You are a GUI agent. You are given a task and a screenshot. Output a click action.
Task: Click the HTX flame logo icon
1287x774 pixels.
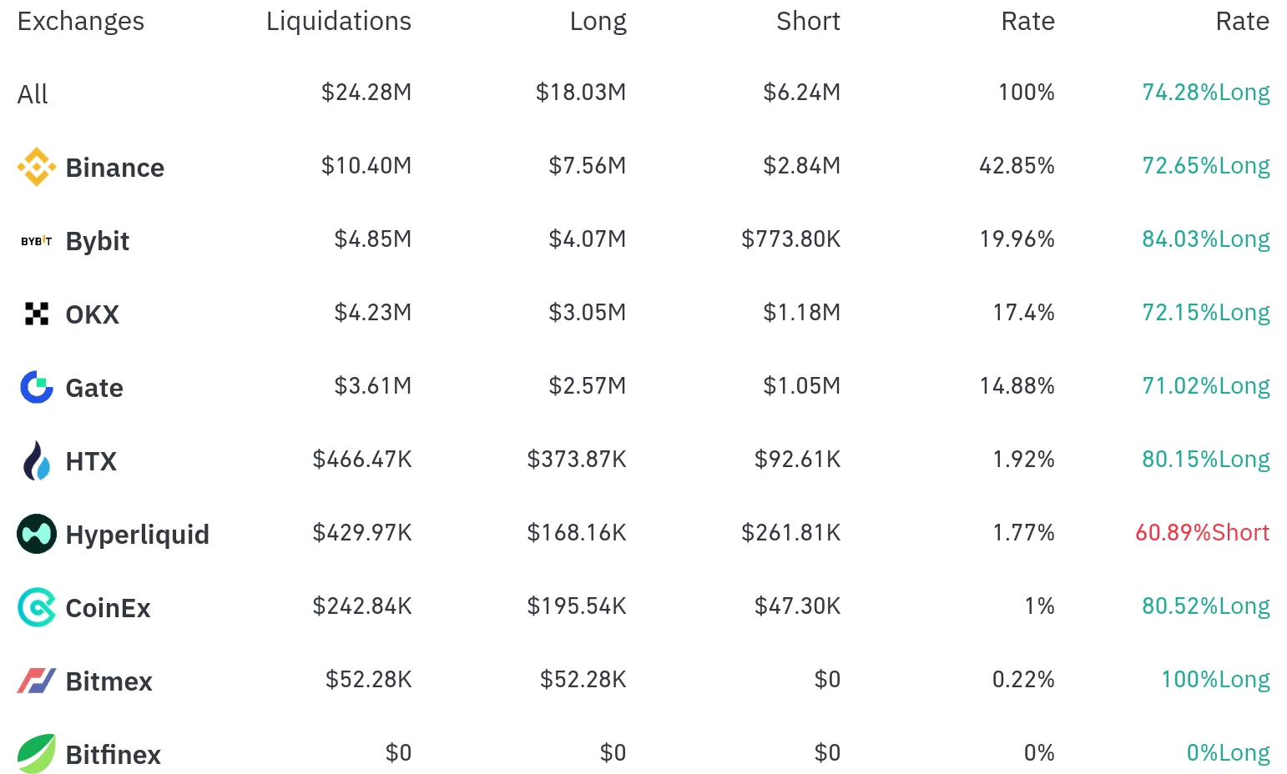click(36, 461)
